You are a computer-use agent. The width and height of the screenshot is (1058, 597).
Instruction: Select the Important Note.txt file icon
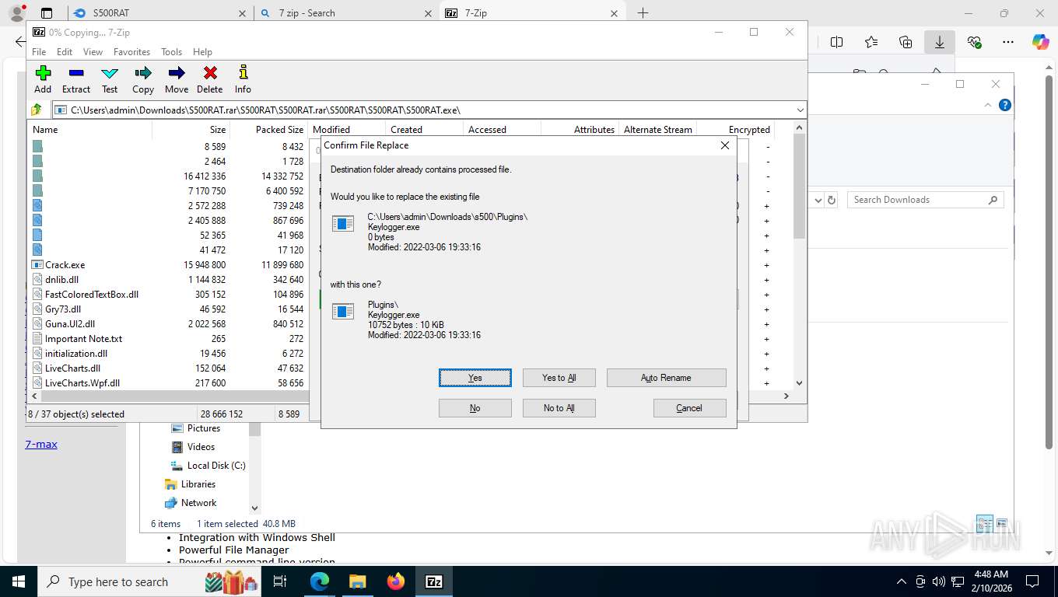pyautogui.click(x=37, y=339)
